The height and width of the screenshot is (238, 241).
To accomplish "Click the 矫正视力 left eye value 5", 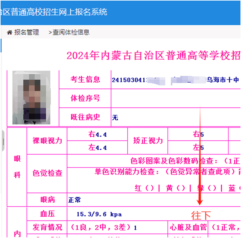I will (198, 148).
